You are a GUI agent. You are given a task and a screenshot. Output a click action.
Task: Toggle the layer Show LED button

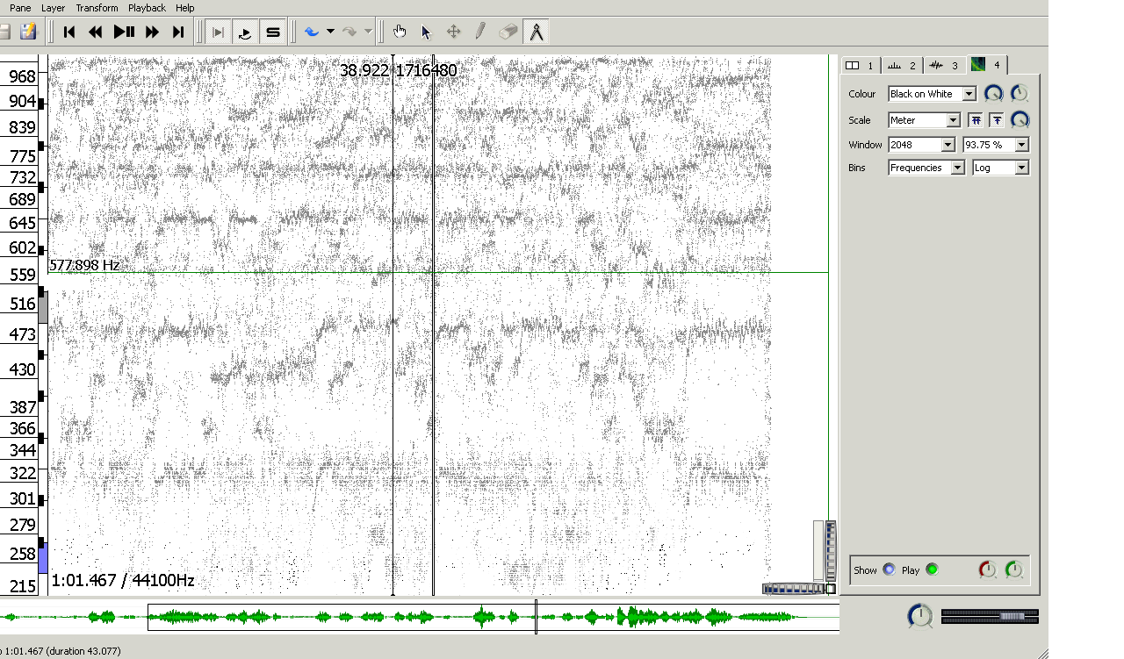pos(889,569)
